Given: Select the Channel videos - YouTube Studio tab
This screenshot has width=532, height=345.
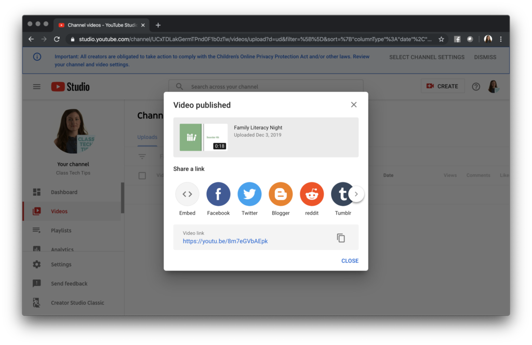Looking at the screenshot, I should pyautogui.click(x=102, y=25).
